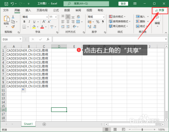Click the Bottom Align icon
Viewport: 169px width, 132px height.
[73, 17]
